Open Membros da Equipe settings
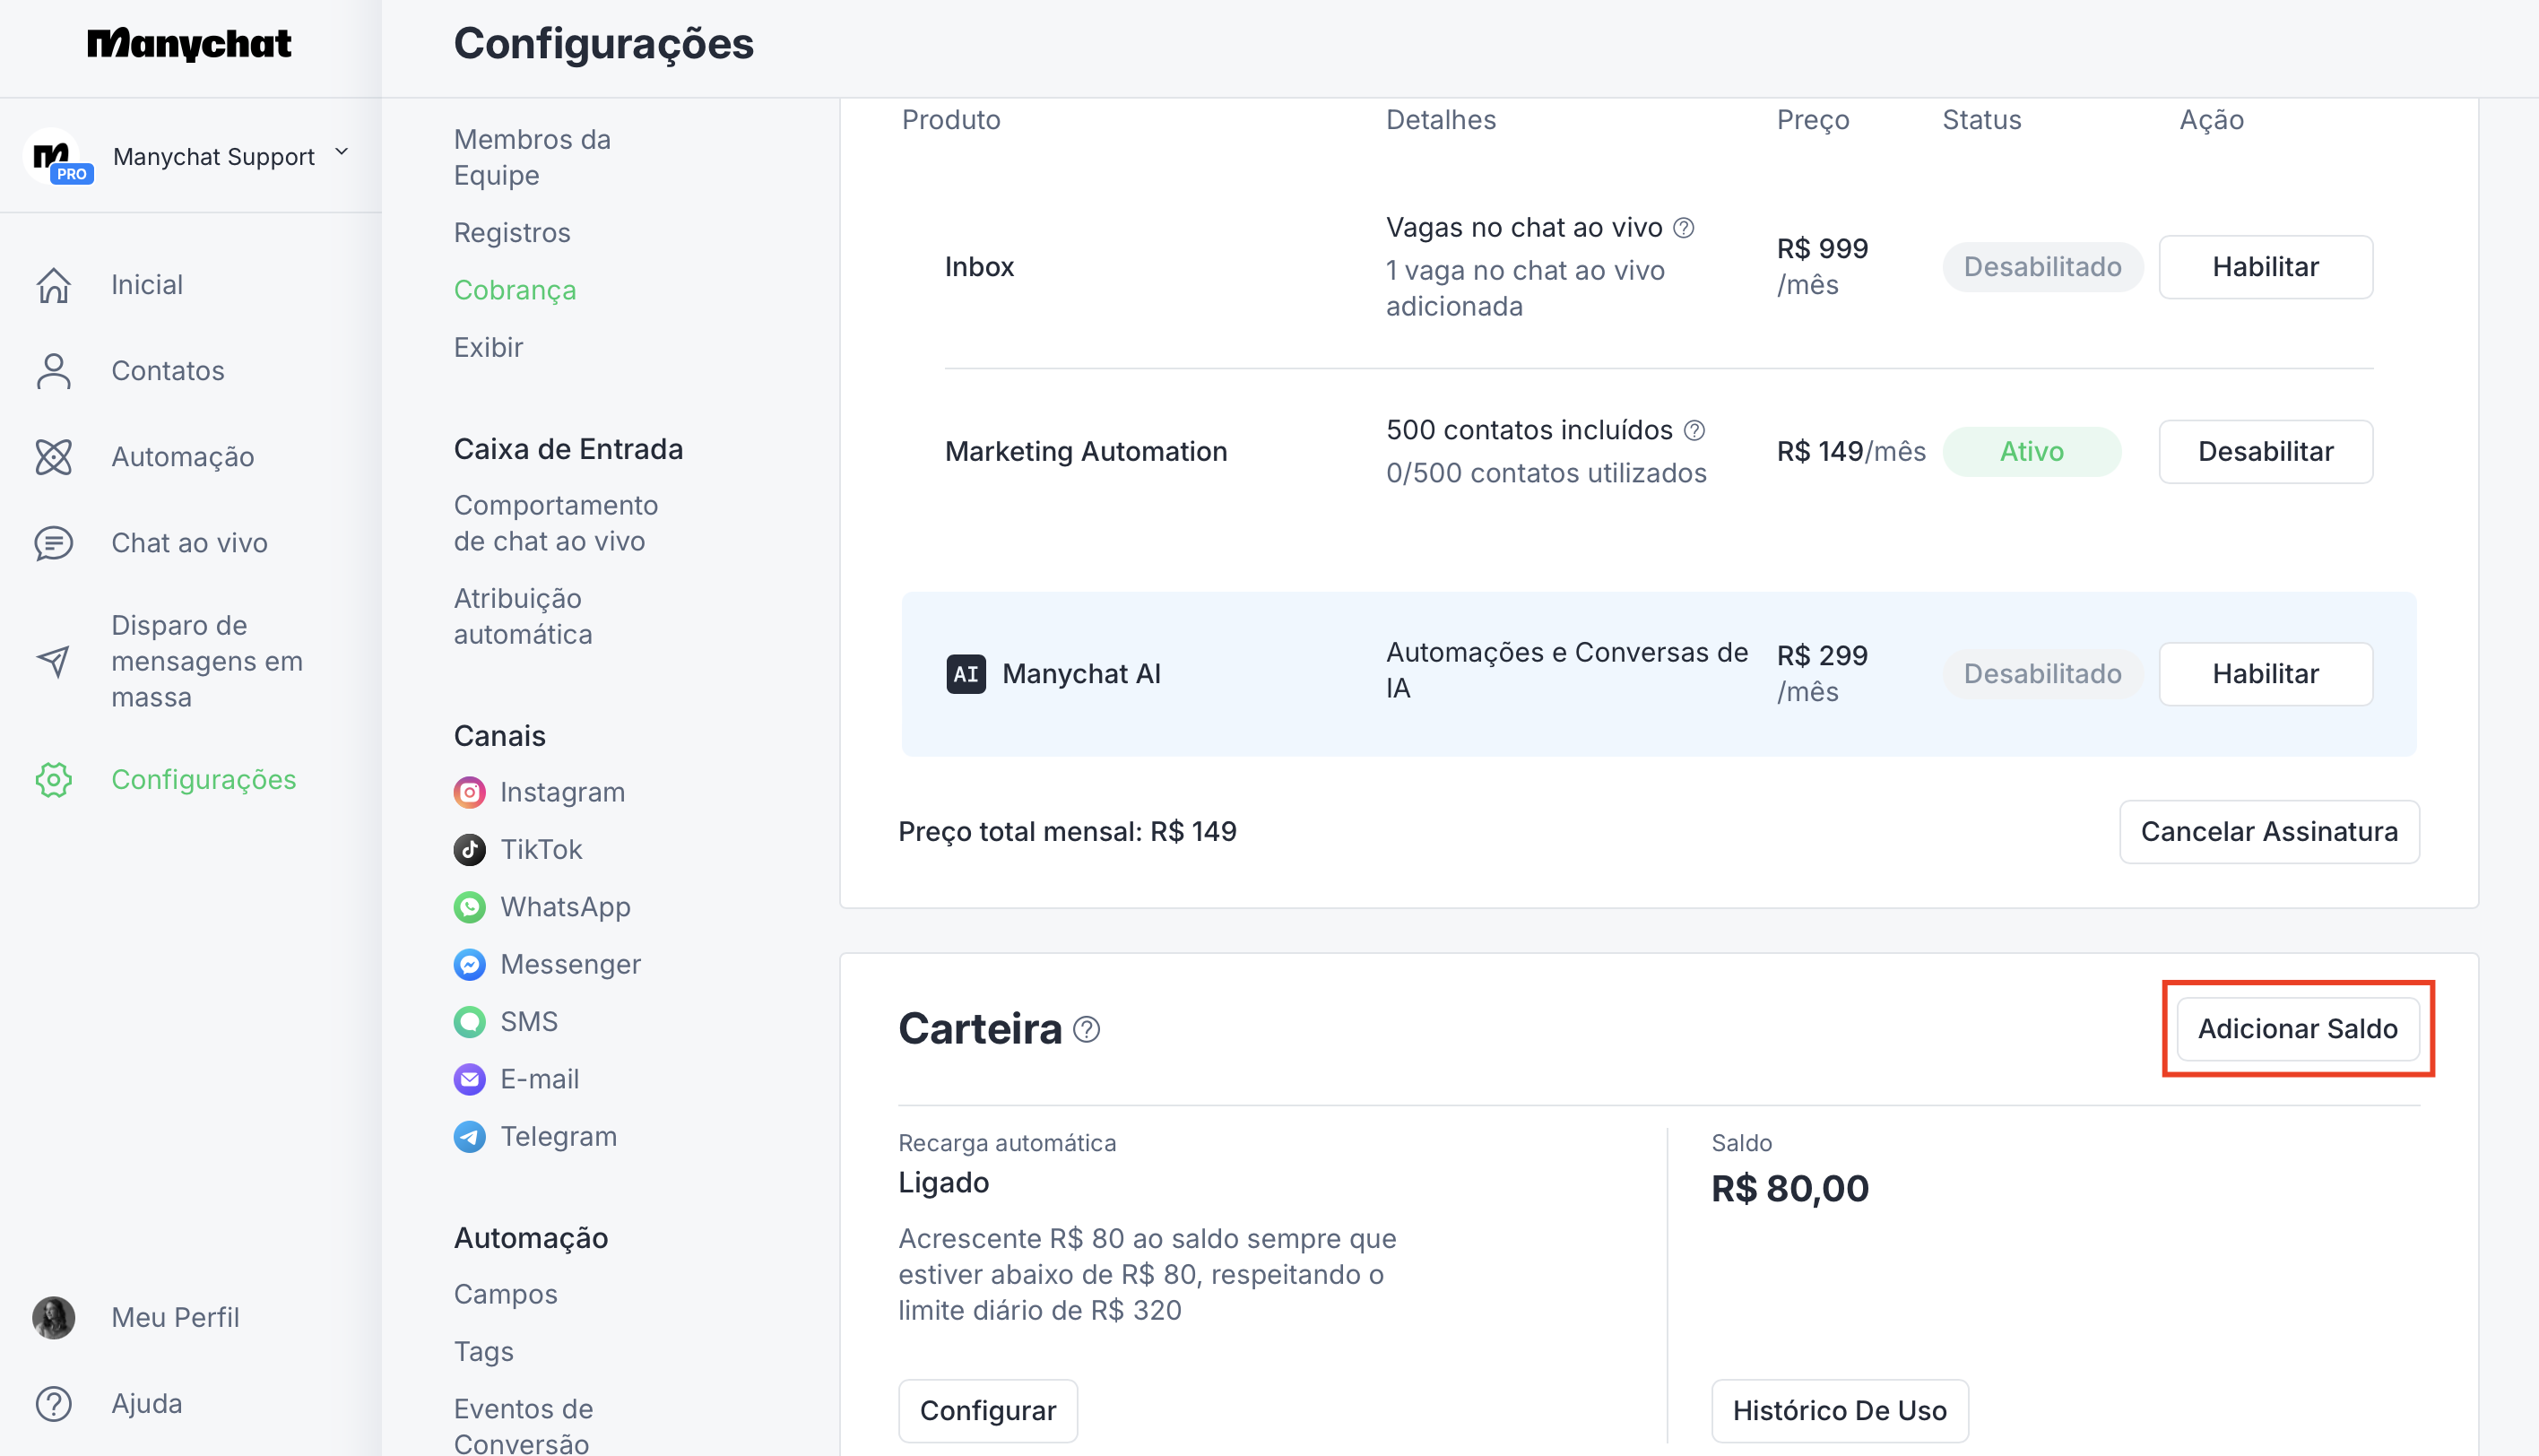 (x=533, y=157)
